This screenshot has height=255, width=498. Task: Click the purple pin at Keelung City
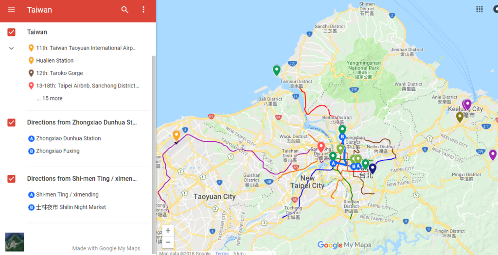[467, 104]
